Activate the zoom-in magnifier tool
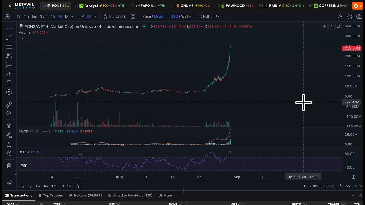The width and height of the screenshot is (365, 205). coord(9,114)
